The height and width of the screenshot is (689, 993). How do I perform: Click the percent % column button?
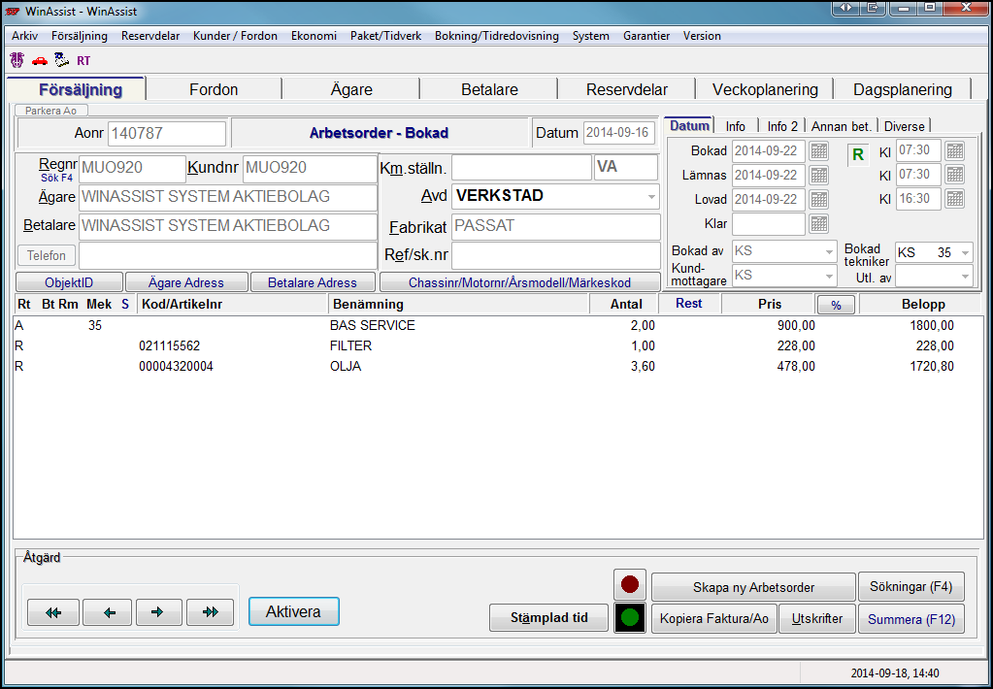point(836,306)
